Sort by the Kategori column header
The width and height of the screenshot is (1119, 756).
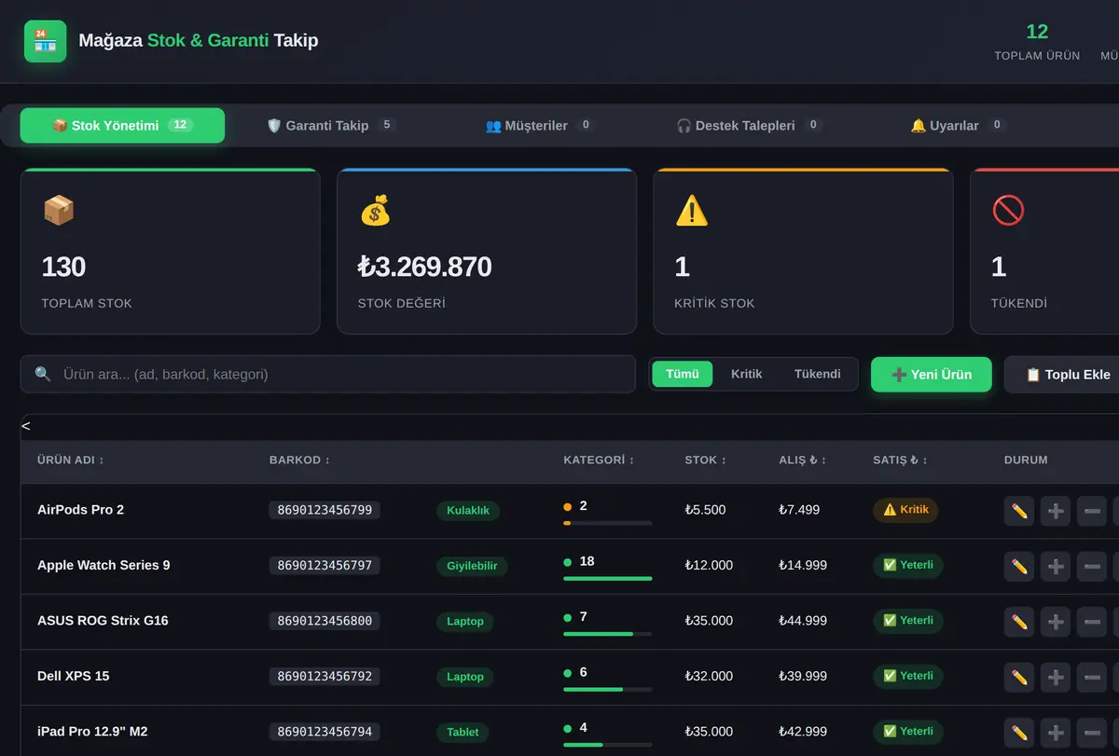(599, 460)
